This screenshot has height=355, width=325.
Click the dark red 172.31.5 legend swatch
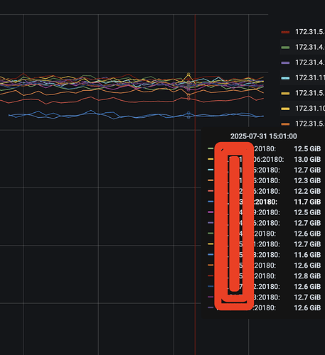[285, 32]
